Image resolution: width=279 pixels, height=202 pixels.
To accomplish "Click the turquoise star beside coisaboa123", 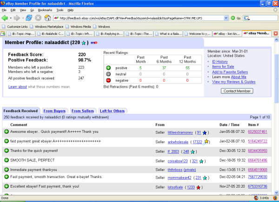I will [x=201, y=161].
